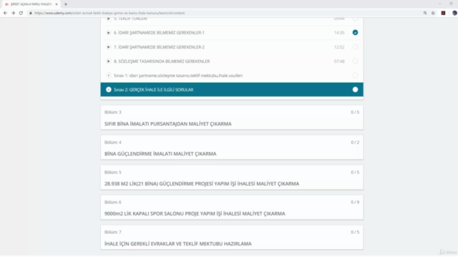Screen dimensions: 458x257
Task: Unmark lesson 6 as completed
Action: click(355, 33)
